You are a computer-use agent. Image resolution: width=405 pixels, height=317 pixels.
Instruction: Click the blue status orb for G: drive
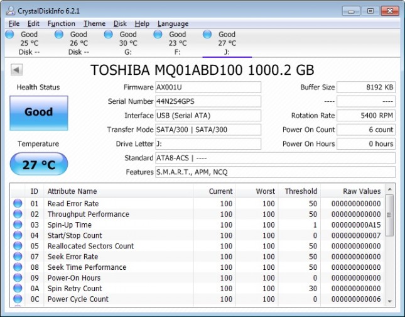pyautogui.click(x=108, y=34)
